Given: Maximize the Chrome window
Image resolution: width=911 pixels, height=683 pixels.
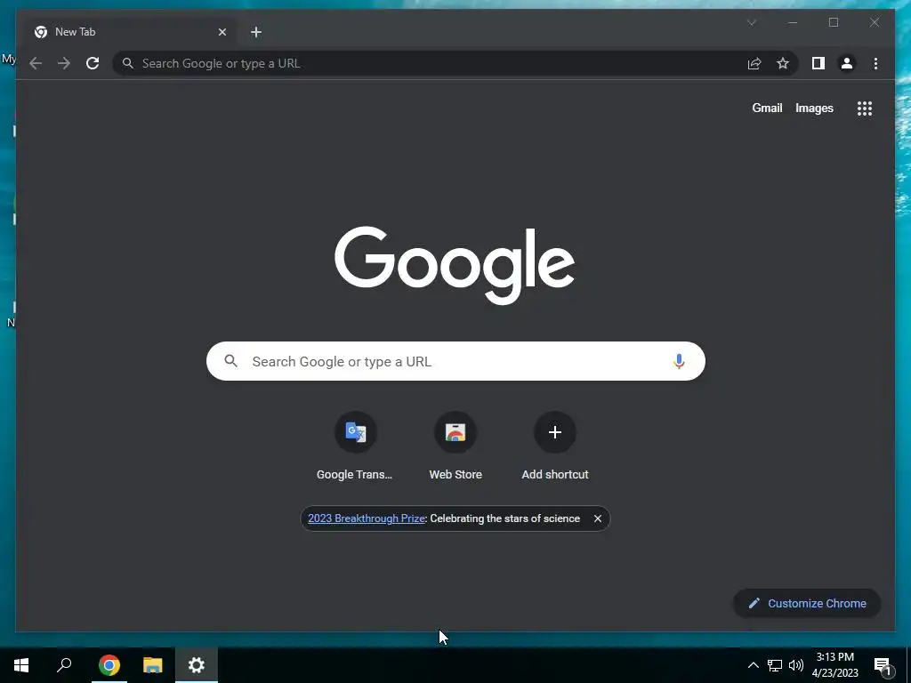Looking at the screenshot, I should tap(833, 22).
